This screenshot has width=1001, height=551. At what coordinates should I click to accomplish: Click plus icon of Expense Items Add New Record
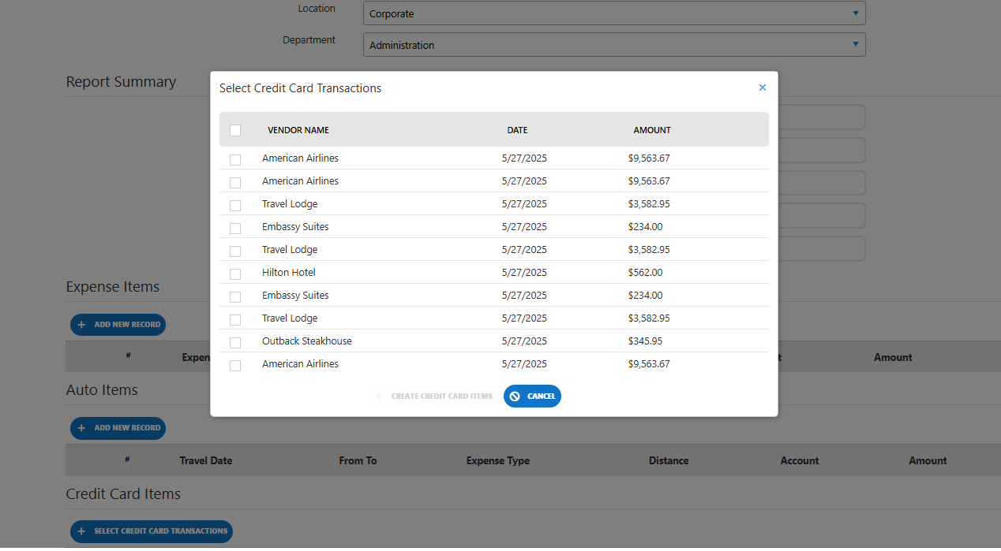(81, 325)
